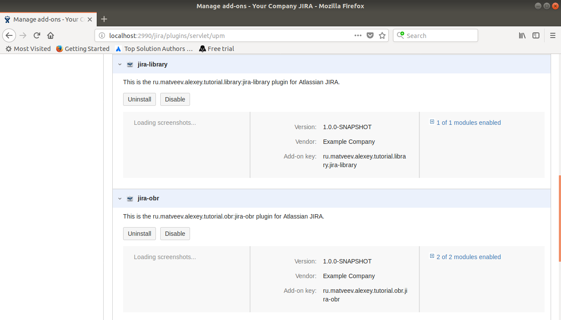Disable the jira-library plugin
Viewport: 561px width, 320px height.
pyautogui.click(x=175, y=99)
